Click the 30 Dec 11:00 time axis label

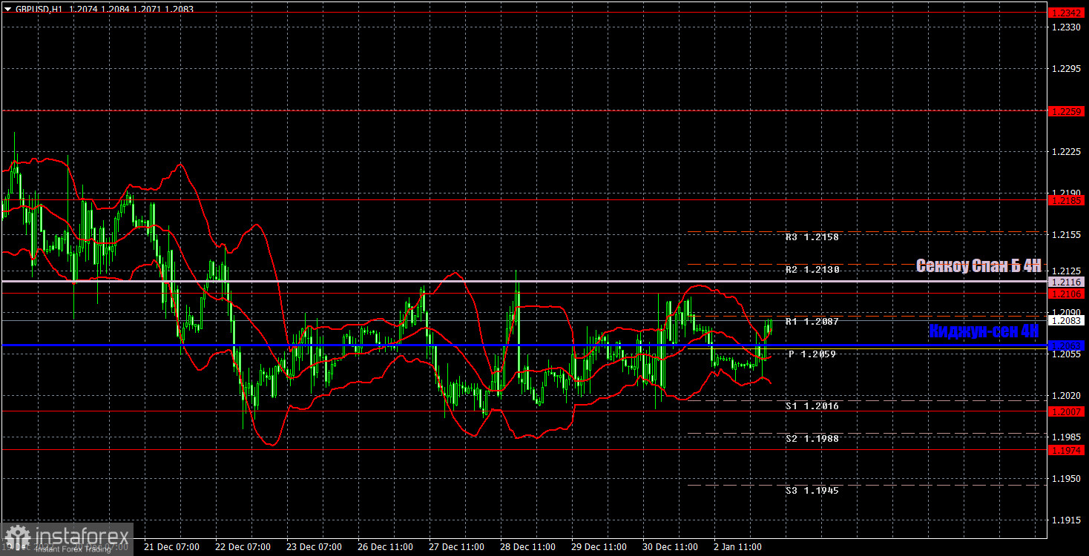670,547
